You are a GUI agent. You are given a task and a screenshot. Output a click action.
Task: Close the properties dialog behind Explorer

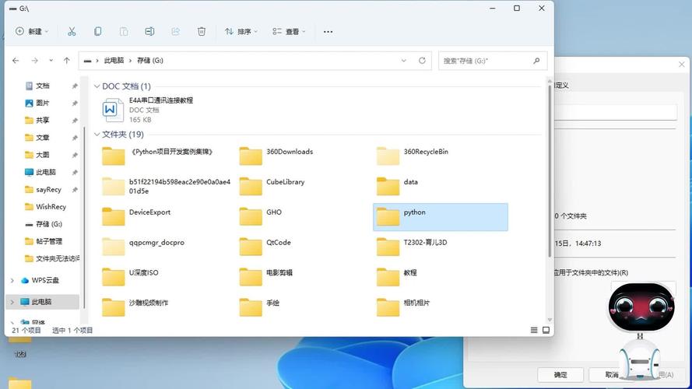(681, 65)
